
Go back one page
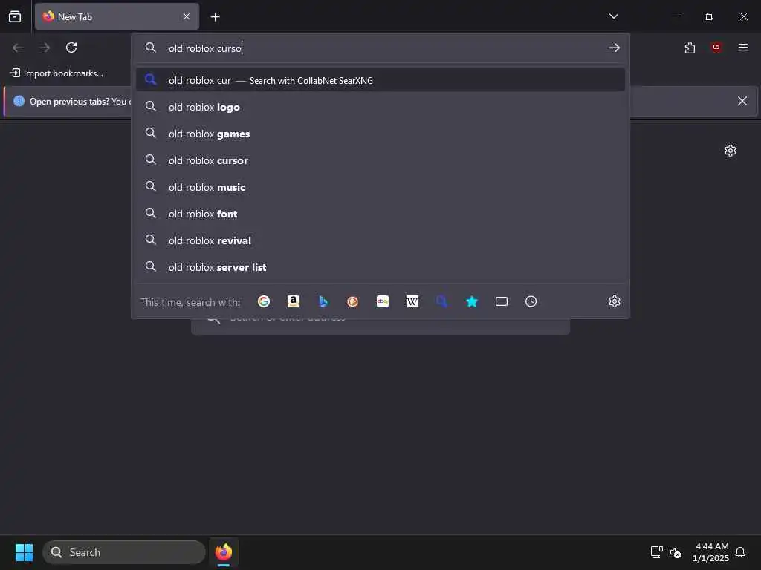coord(18,47)
